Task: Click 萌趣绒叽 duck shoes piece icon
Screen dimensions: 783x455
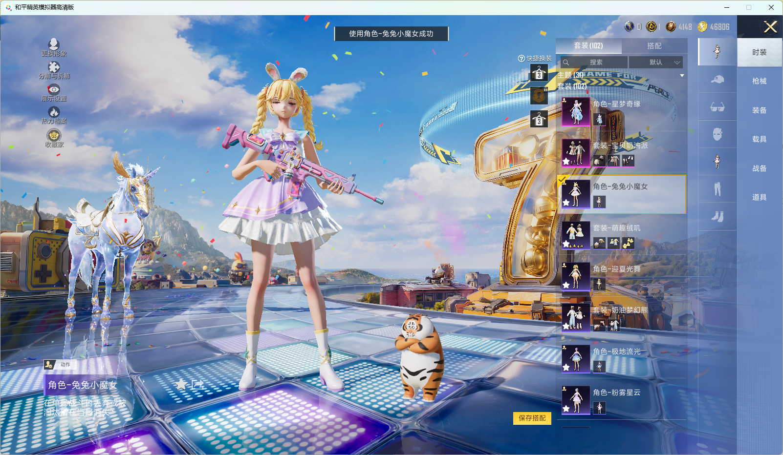Action: (x=629, y=243)
